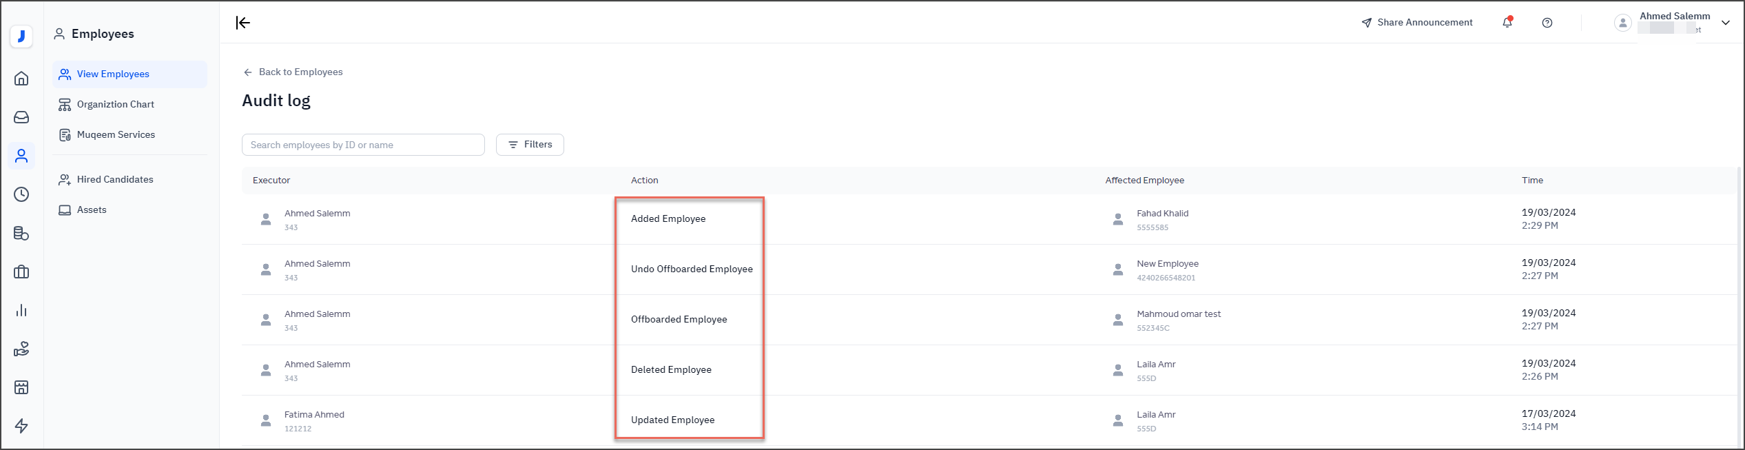Click the notification bell icon
Screen dimensions: 1745x450
pyautogui.click(x=1507, y=23)
